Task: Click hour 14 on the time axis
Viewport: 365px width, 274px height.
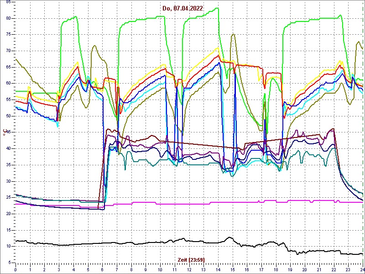Action: point(218,269)
